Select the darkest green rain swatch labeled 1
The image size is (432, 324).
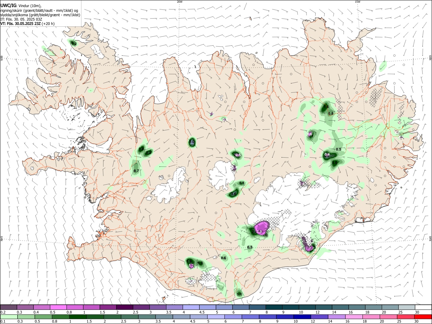[x=78, y=317]
